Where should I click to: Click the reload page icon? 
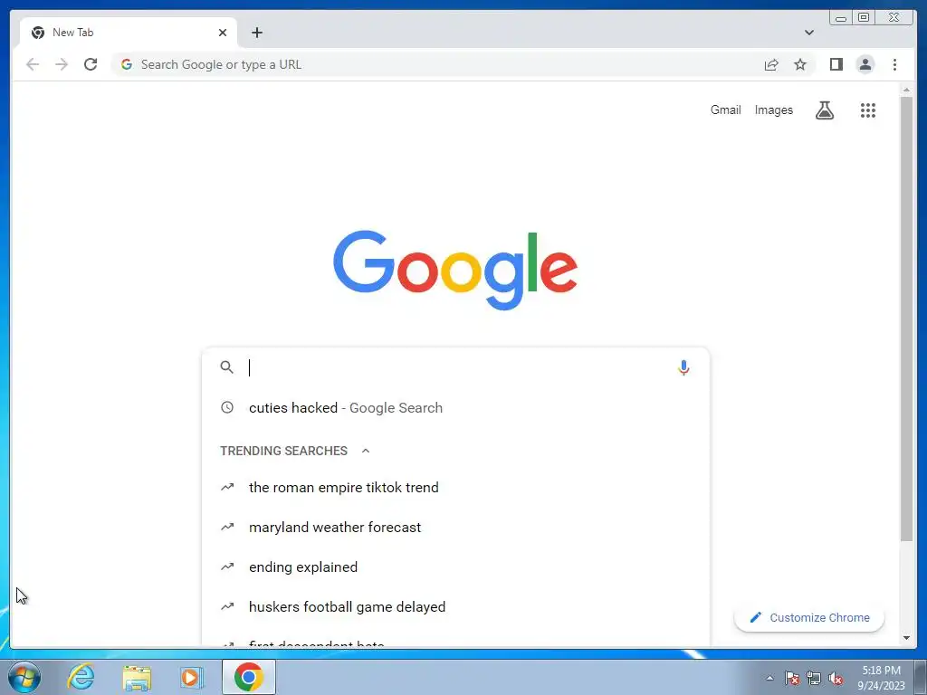point(91,64)
